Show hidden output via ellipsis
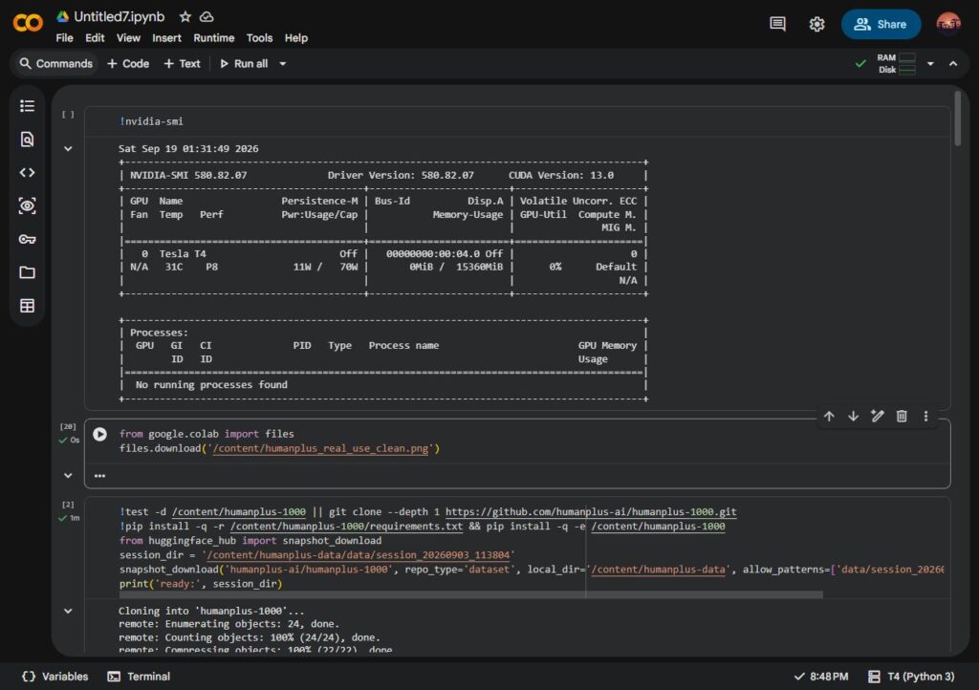Screen dimensions: 979x690 pyautogui.click(x=99, y=476)
